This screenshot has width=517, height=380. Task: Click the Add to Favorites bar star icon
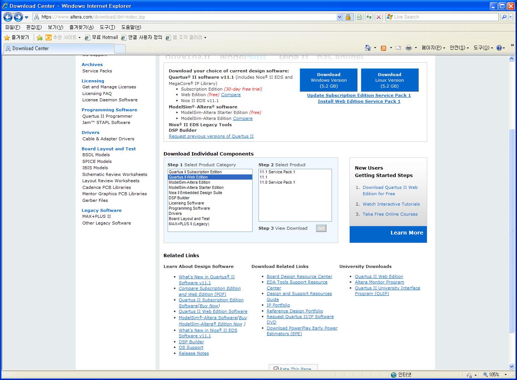[x=40, y=37]
